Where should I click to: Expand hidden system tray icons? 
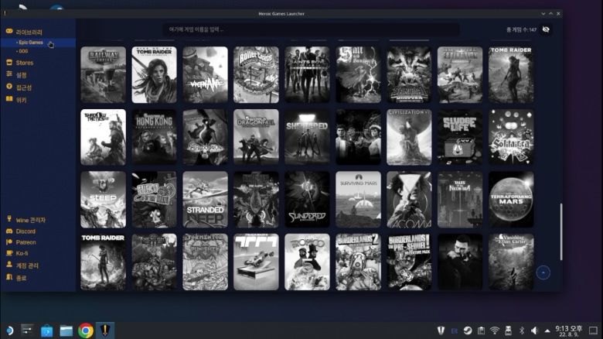[x=547, y=330]
